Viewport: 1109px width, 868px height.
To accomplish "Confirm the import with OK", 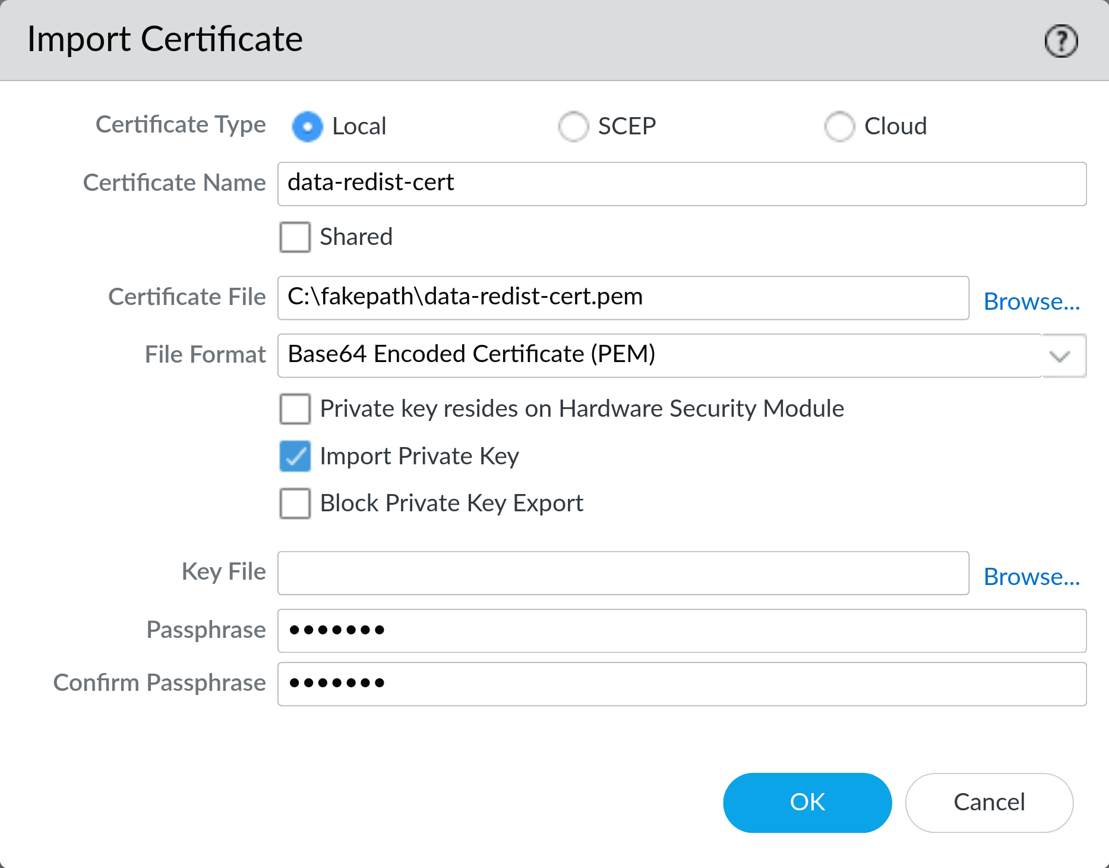I will pos(807,802).
